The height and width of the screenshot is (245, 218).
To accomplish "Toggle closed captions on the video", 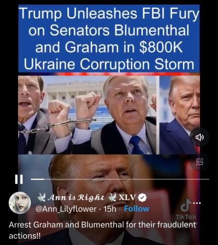I will click(199, 162).
